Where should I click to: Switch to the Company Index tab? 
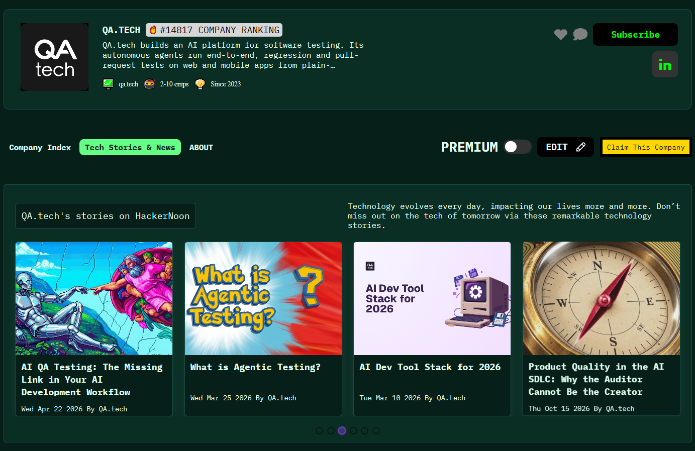(x=40, y=147)
